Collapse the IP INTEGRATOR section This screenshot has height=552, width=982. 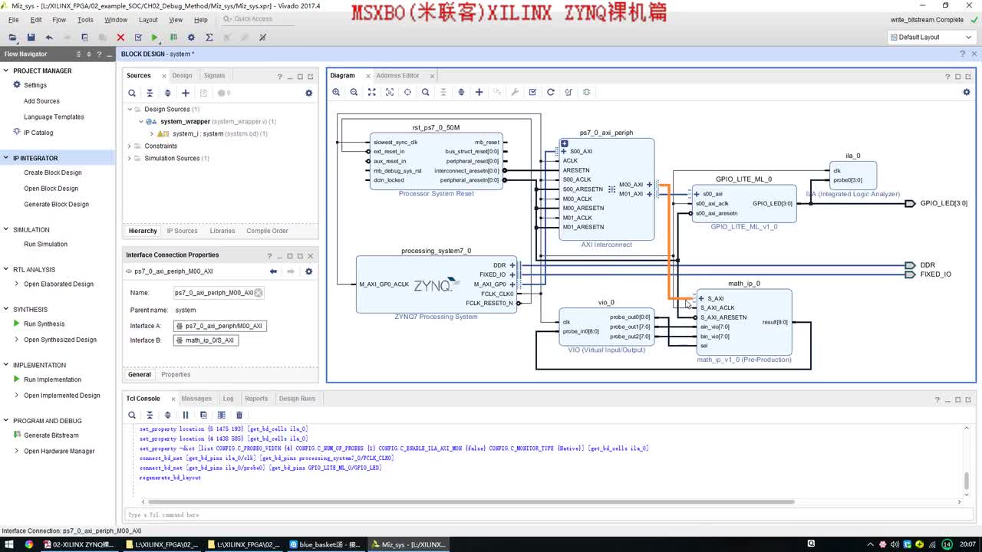pos(5,158)
